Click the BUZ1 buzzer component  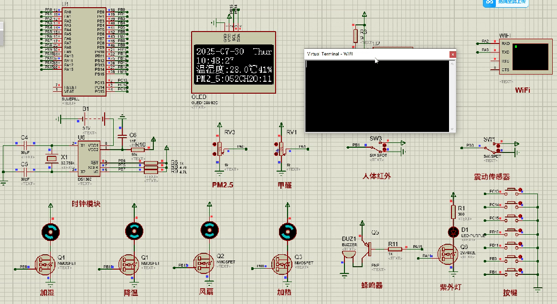click(347, 257)
